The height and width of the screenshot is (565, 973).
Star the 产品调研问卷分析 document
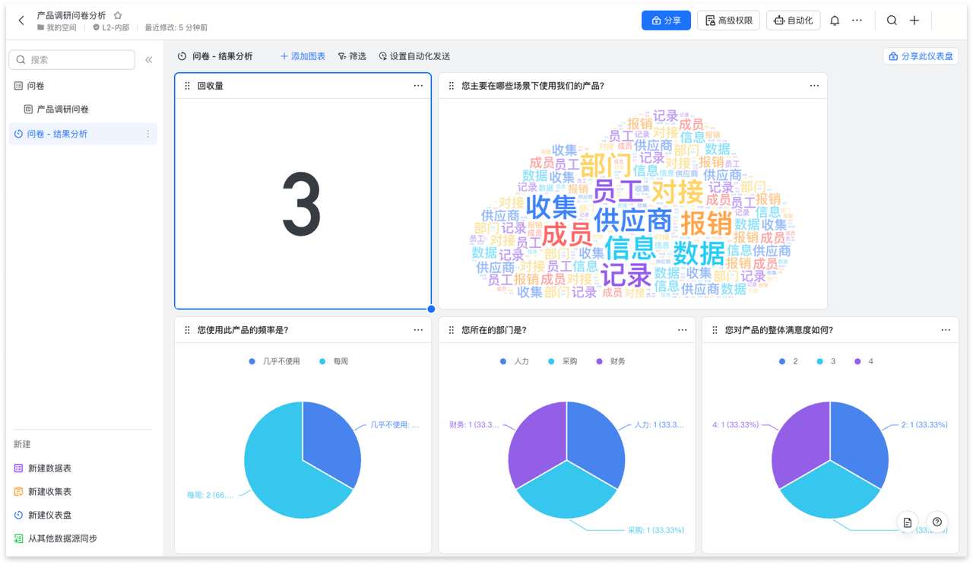118,15
